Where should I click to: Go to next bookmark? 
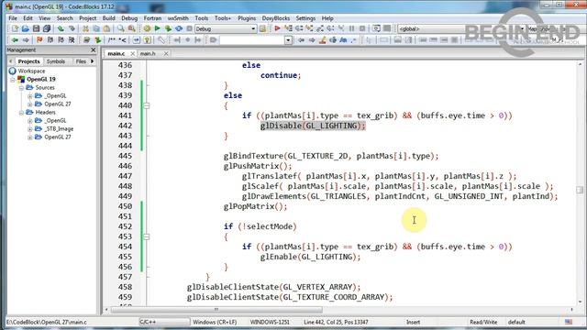pyautogui.click(x=61, y=40)
